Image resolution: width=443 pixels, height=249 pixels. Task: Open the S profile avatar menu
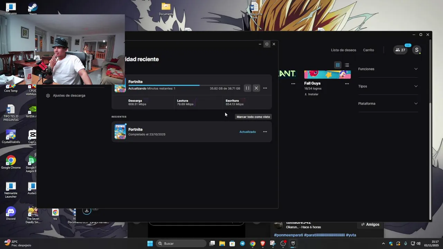417,50
